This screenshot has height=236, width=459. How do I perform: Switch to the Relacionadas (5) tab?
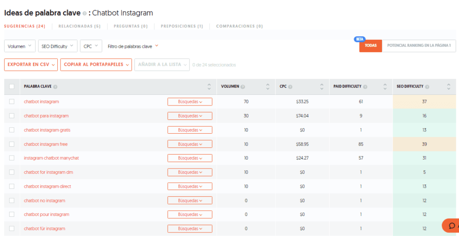click(x=79, y=26)
